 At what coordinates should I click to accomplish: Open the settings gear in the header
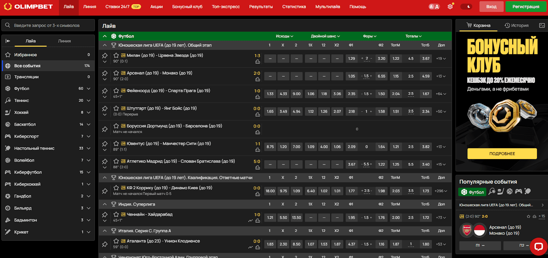coord(450,7)
